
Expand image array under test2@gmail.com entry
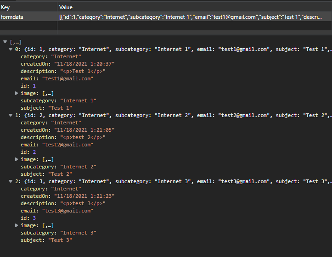[17, 159]
